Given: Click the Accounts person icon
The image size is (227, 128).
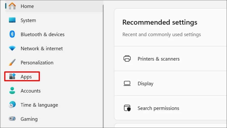Looking at the screenshot, I should point(12,90).
